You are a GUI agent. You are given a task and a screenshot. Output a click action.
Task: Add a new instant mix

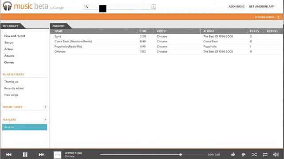[x=45, y=107]
